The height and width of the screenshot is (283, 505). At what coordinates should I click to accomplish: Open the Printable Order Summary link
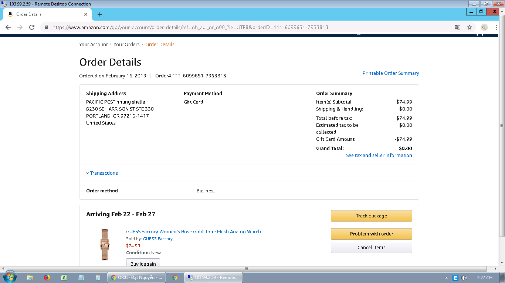pyautogui.click(x=390, y=73)
